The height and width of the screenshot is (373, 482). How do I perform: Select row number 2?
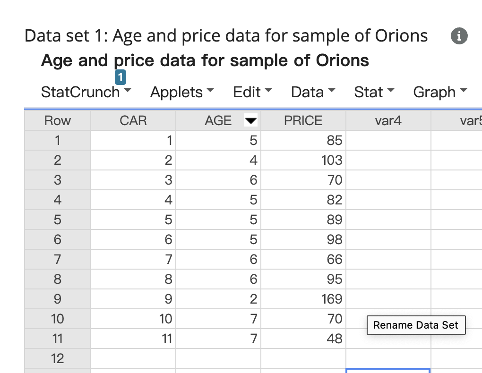[58, 160]
